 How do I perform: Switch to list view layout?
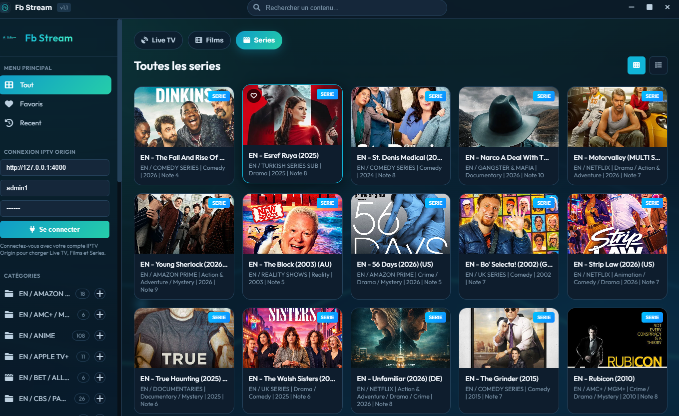tap(658, 65)
